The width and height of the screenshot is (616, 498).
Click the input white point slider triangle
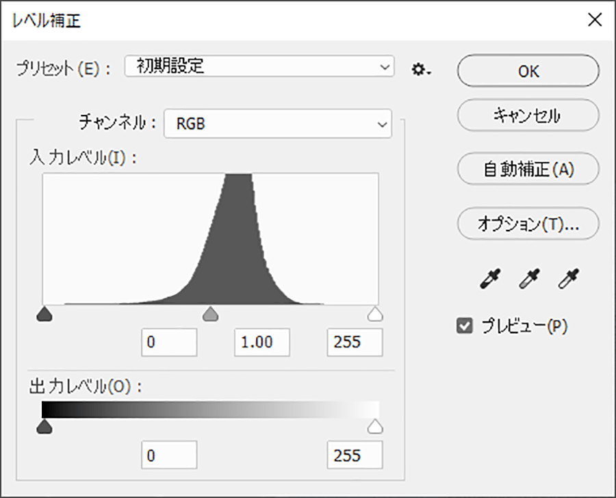(375, 314)
